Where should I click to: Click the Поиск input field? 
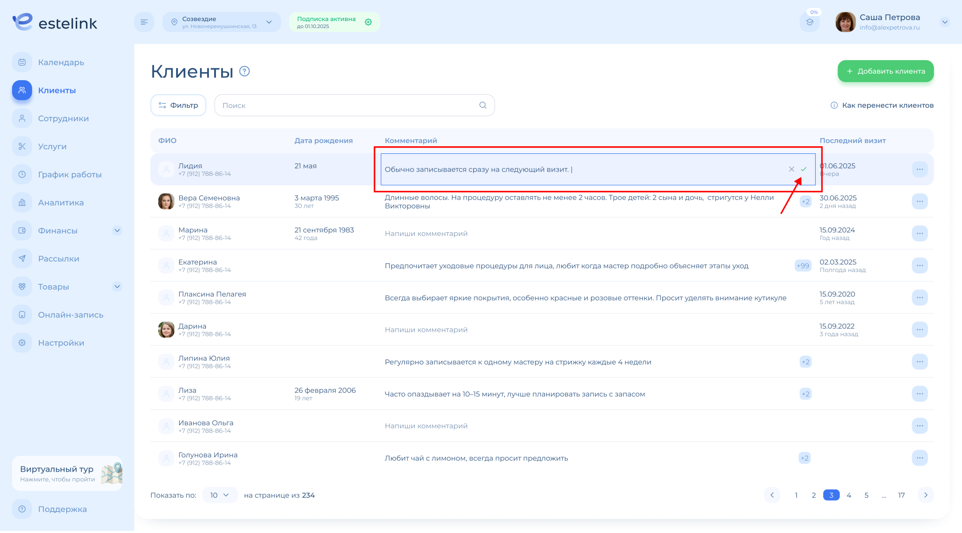346,105
